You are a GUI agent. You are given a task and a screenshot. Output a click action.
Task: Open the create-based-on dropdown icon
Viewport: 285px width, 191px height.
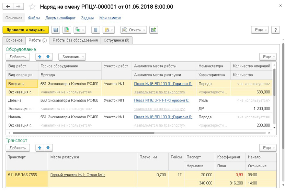coord(80,30)
